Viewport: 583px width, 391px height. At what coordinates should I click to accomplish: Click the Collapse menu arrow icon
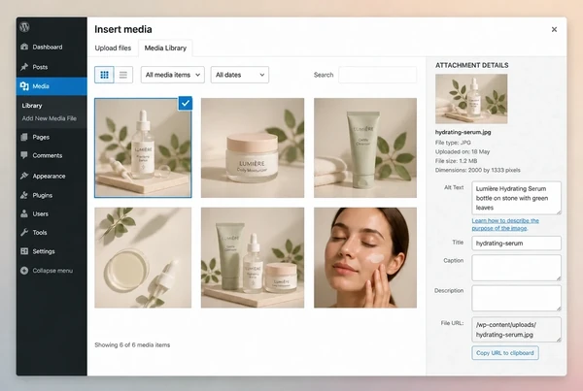coord(24,271)
